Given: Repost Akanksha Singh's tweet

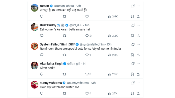Looking at the screenshot, I should [64, 74].
